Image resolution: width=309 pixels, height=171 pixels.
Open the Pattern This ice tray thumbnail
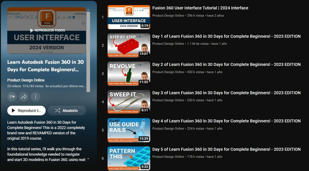tap(129, 158)
